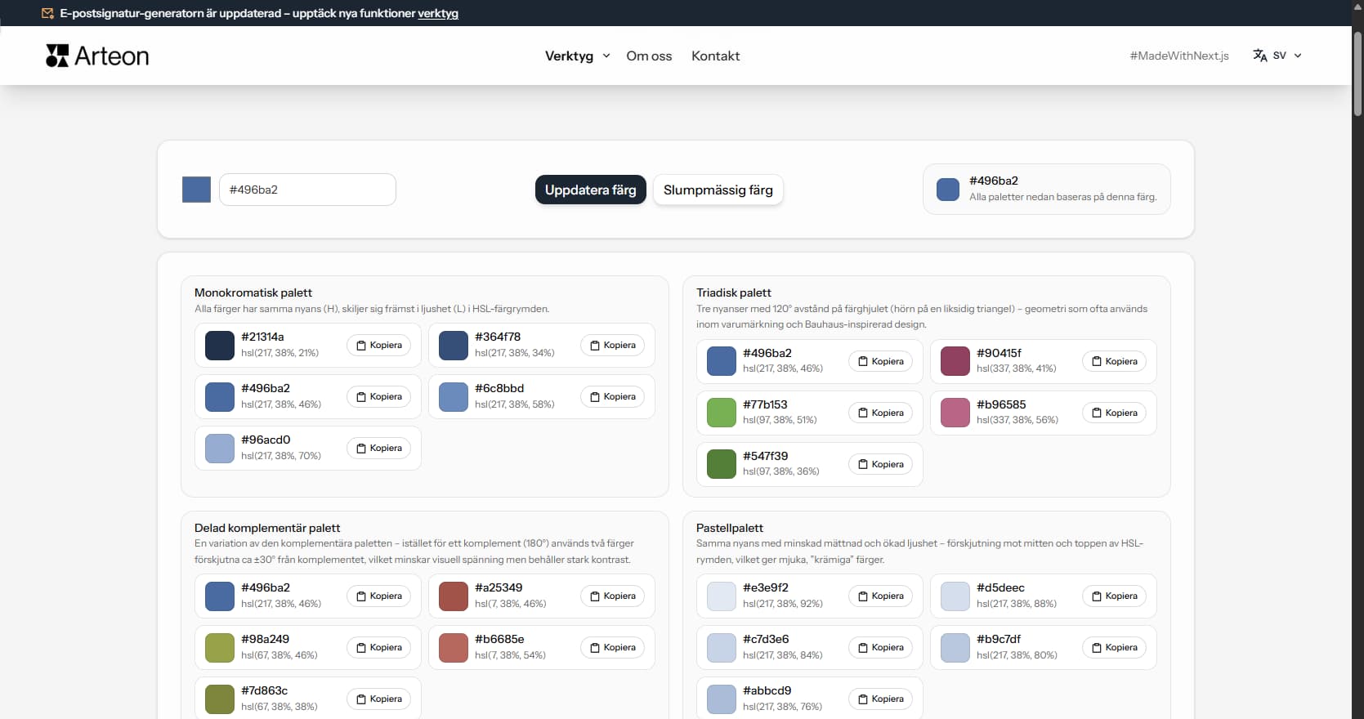Open the blue color picker swatch
The image size is (1364, 719).
[196, 190]
